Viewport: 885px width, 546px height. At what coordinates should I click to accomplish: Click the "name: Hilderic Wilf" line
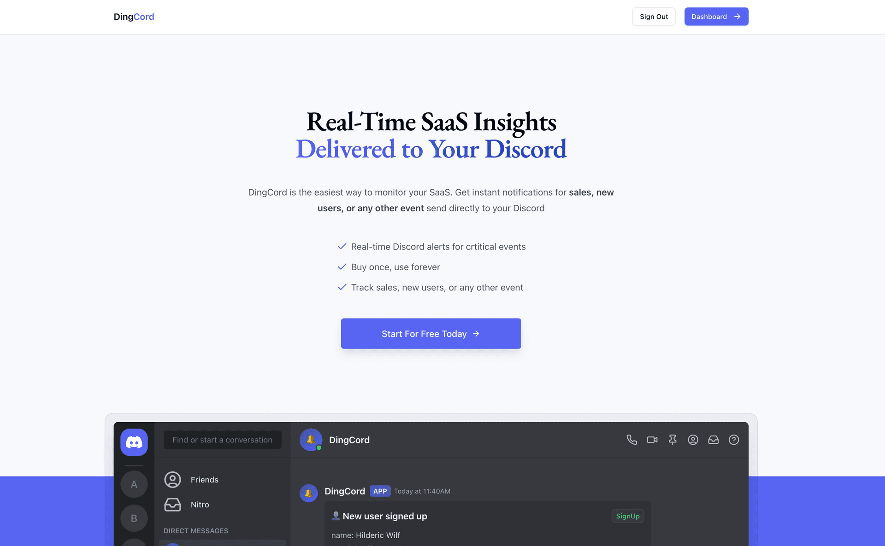[x=366, y=535]
